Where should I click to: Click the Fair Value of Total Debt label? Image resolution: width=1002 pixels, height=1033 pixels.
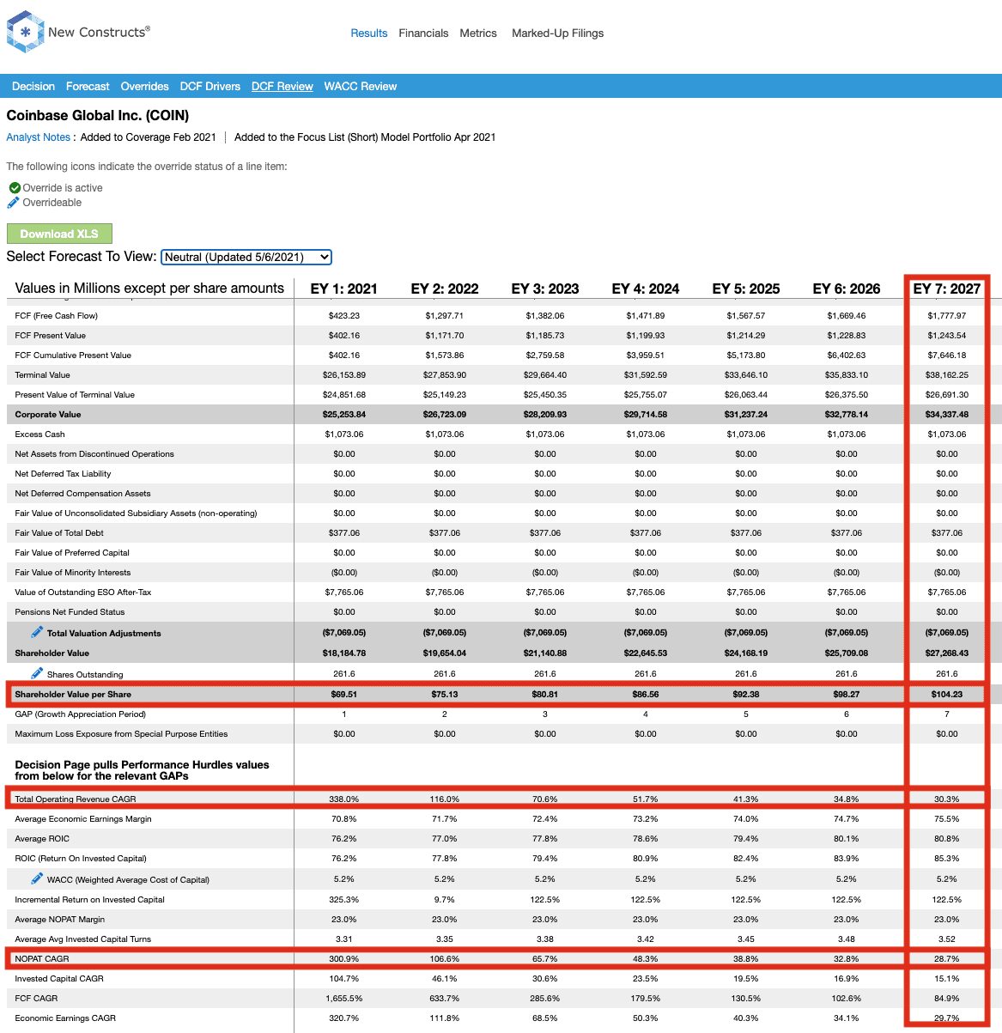coord(59,533)
